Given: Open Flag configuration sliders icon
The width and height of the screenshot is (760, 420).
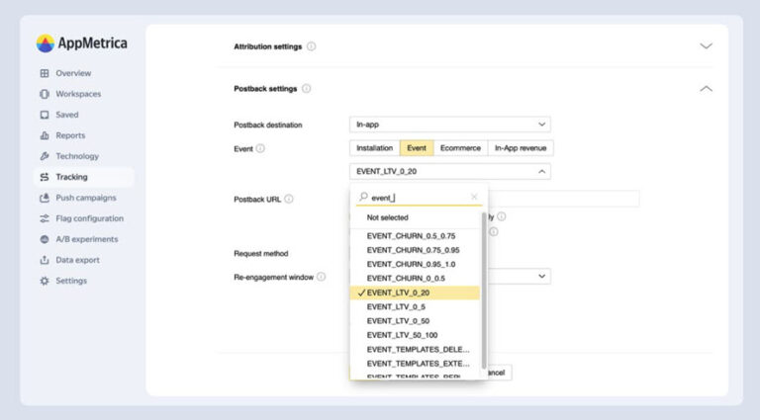Looking at the screenshot, I should pos(45,218).
